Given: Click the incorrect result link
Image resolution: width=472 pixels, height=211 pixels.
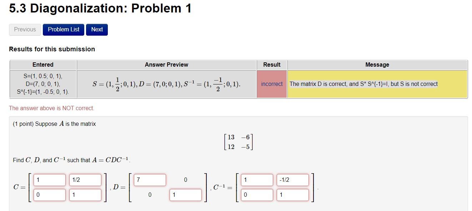Looking at the screenshot, I should point(272,84).
